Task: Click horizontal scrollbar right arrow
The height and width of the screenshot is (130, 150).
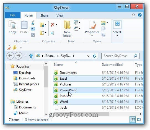Action: click(140, 114)
